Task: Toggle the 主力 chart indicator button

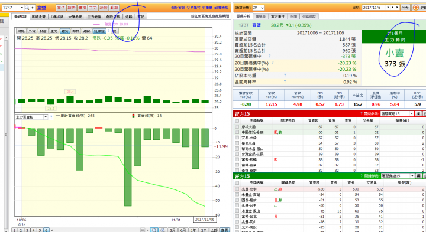Action: (x=54, y=31)
